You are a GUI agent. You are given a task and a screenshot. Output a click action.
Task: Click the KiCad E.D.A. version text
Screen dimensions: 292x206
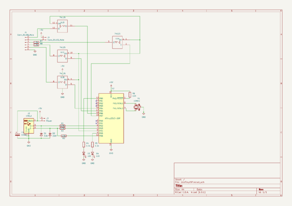click(190, 192)
